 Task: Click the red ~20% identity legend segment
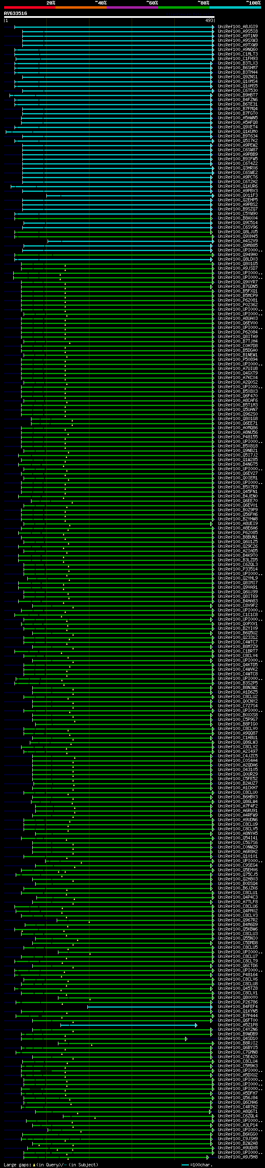[x=29, y=8]
